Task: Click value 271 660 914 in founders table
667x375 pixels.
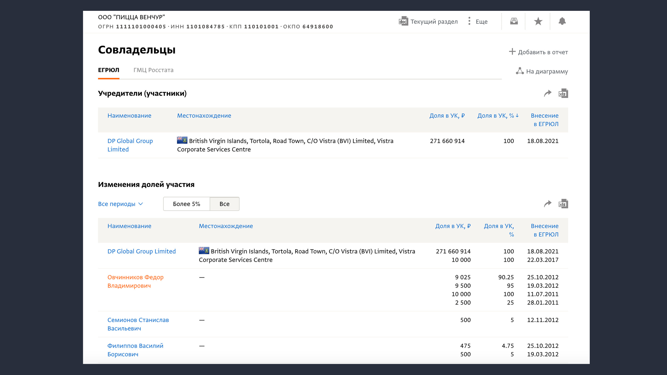Action: (447, 141)
